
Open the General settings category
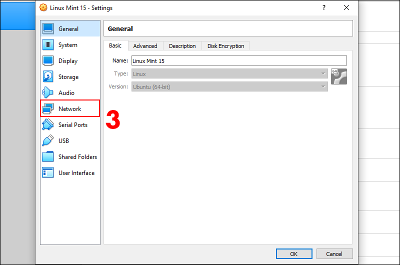click(70, 28)
